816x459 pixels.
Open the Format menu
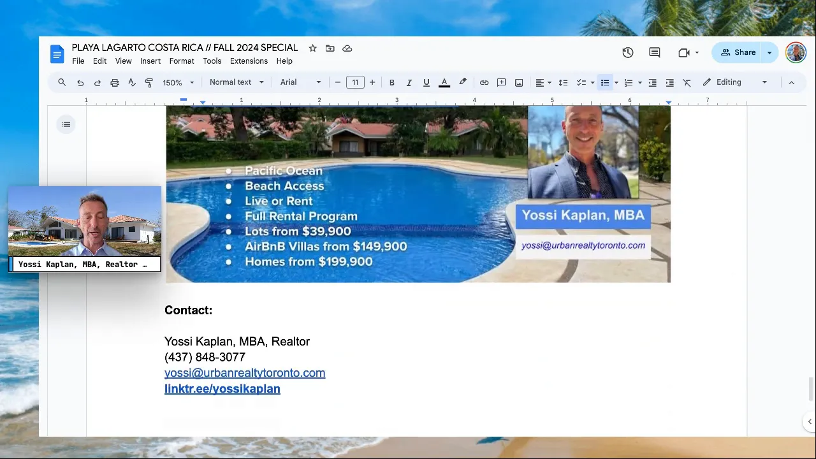coord(182,61)
